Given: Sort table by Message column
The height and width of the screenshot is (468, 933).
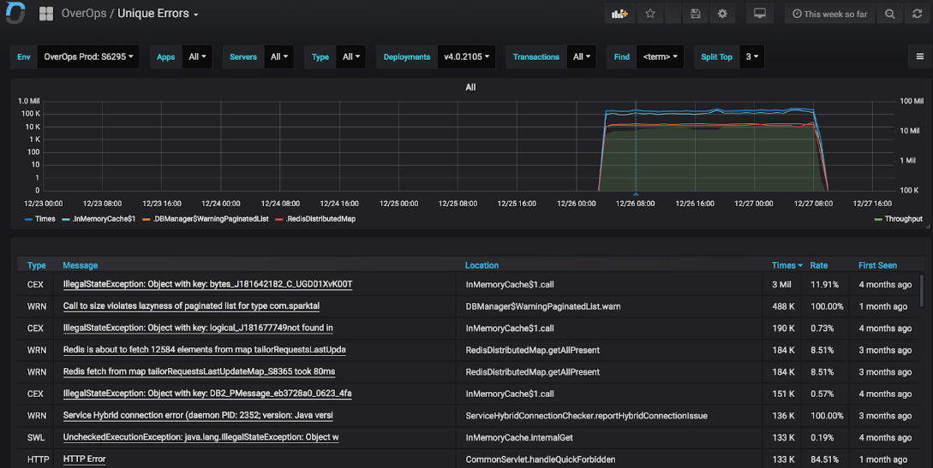Looking at the screenshot, I should point(81,265).
